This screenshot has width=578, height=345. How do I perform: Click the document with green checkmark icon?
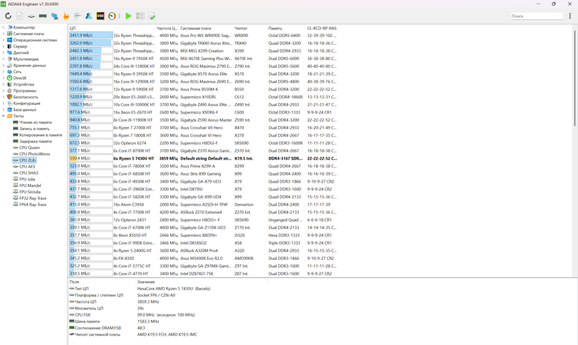pyautogui.click(x=152, y=16)
